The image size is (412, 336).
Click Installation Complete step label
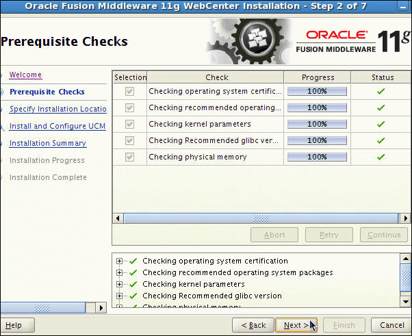click(x=48, y=177)
